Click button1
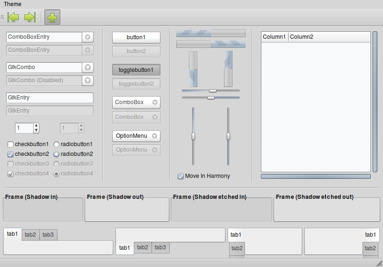Viewport: 383px width, 267px height. pos(136,37)
